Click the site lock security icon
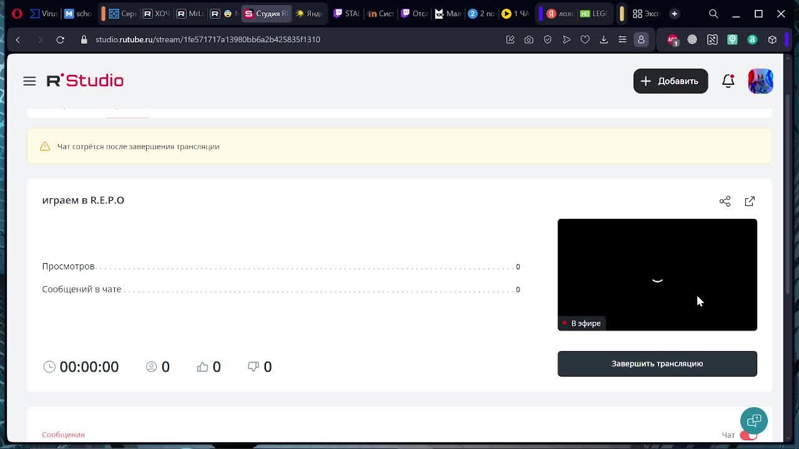Image resolution: width=799 pixels, height=449 pixels. [84, 39]
